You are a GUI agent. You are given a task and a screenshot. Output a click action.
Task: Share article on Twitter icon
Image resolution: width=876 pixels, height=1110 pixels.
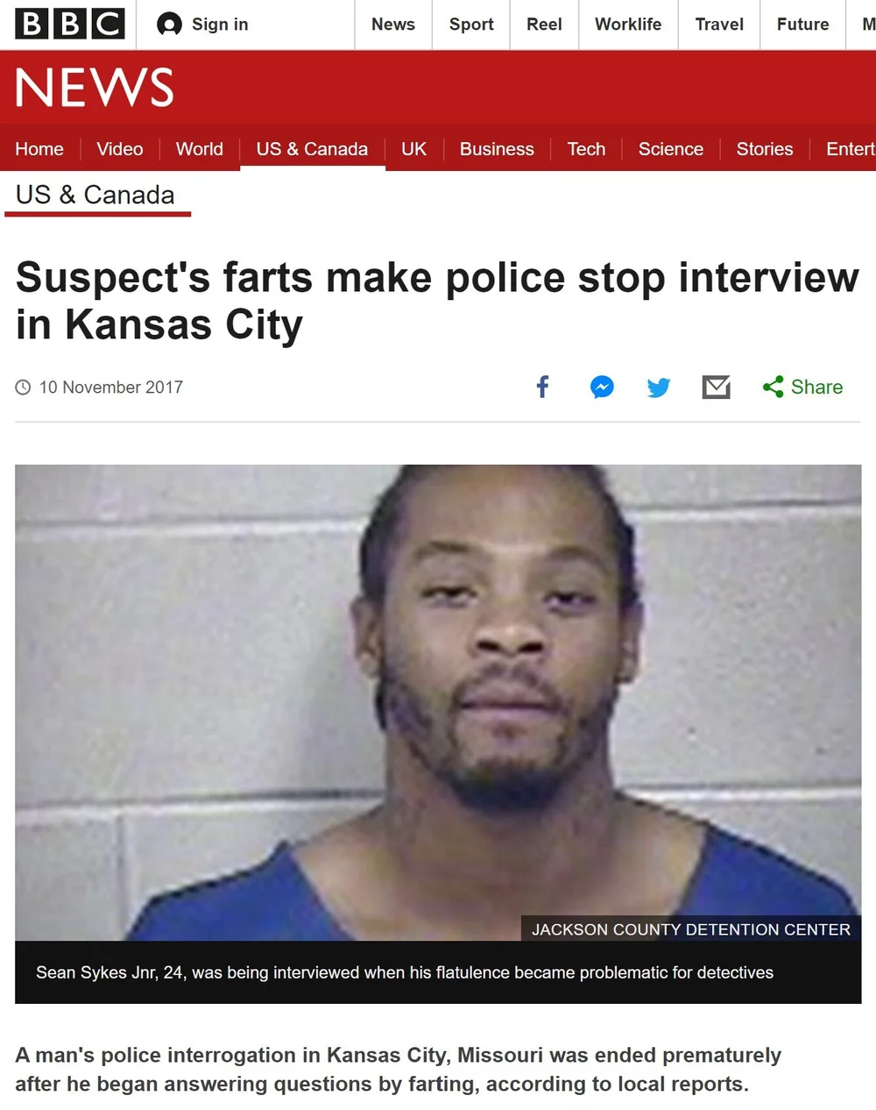coord(659,387)
